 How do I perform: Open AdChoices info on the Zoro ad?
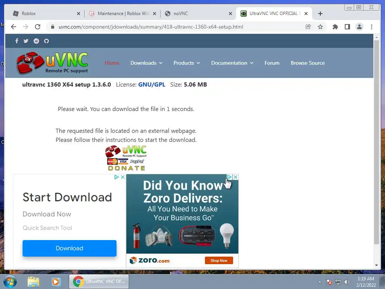tap(229, 177)
